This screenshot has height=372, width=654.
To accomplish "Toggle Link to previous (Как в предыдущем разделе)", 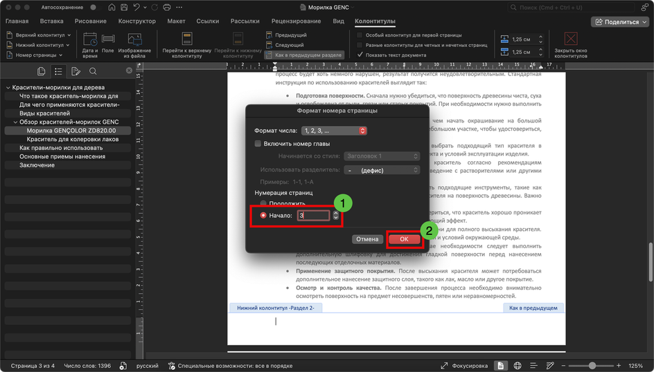I will click(303, 55).
